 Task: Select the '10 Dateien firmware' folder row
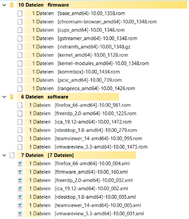point(102,5)
